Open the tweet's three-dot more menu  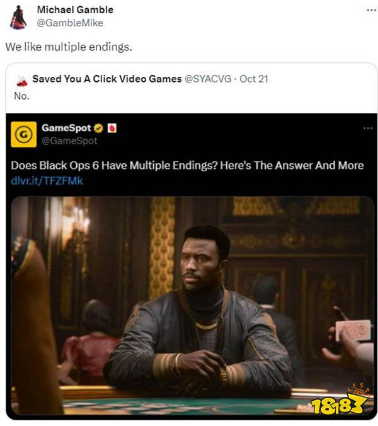click(x=371, y=10)
